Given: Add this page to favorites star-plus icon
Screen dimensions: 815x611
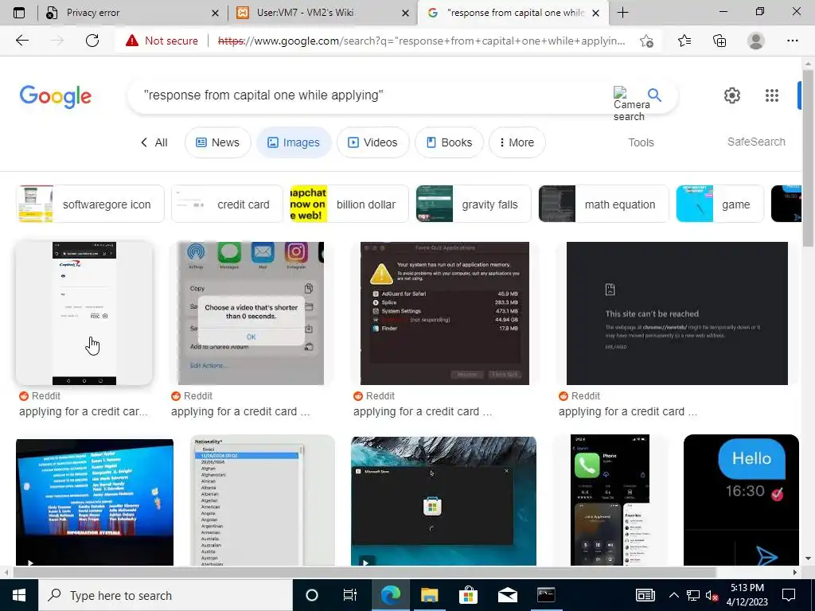Looking at the screenshot, I should tap(646, 41).
